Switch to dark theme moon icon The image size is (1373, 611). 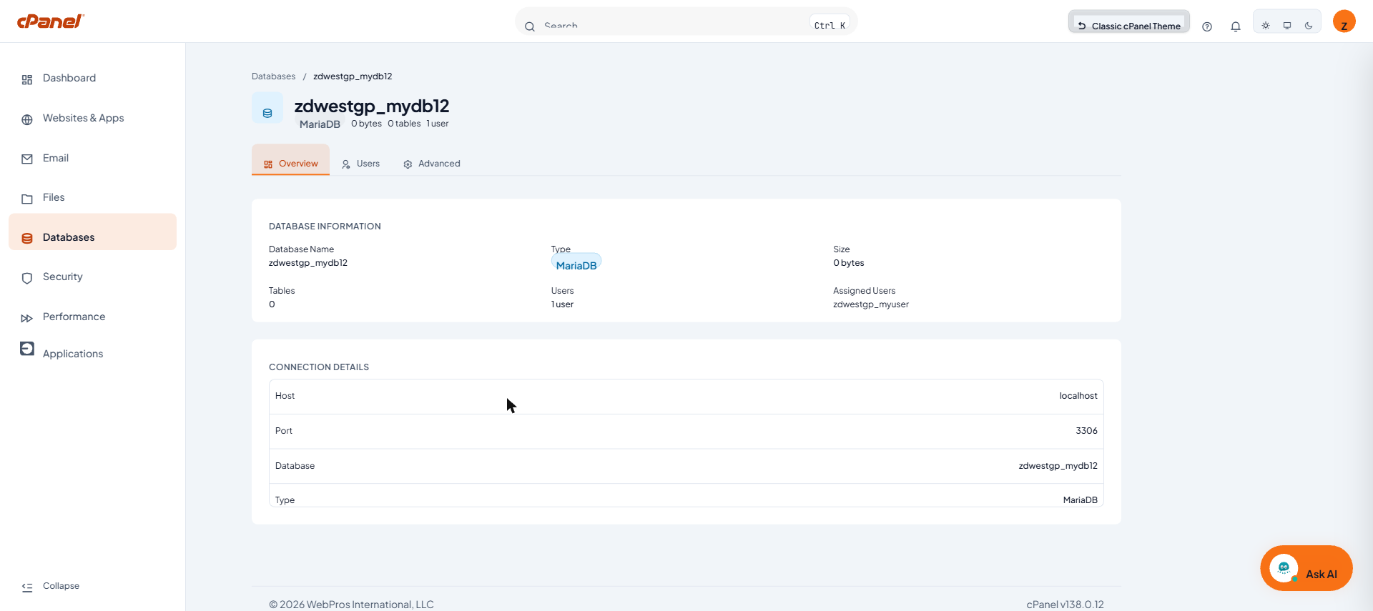pyautogui.click(x=1309, y=26)
